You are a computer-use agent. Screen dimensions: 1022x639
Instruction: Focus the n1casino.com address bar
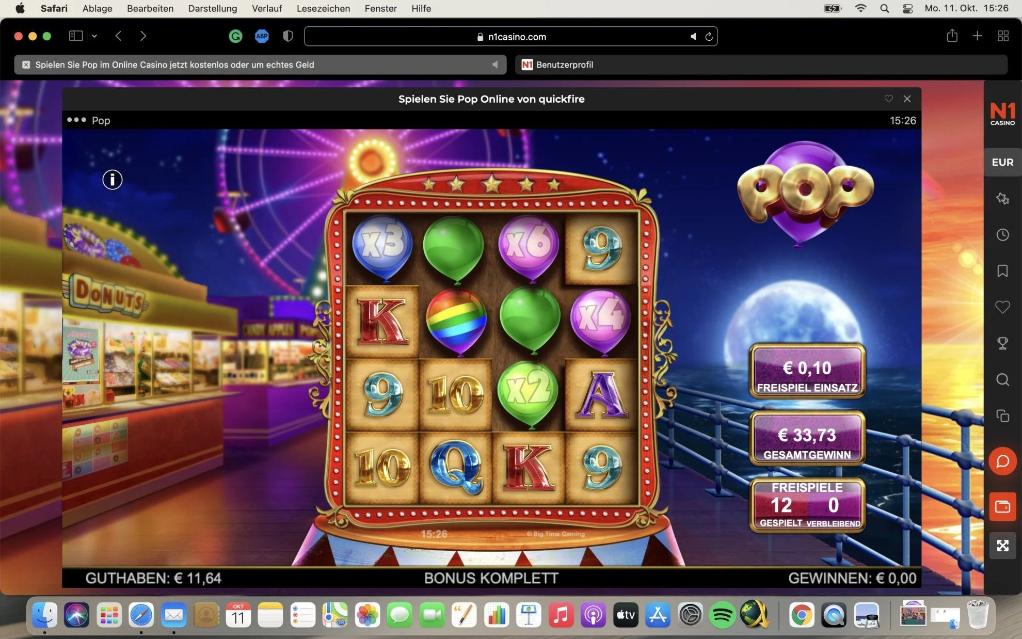click(x=510, y=37)
